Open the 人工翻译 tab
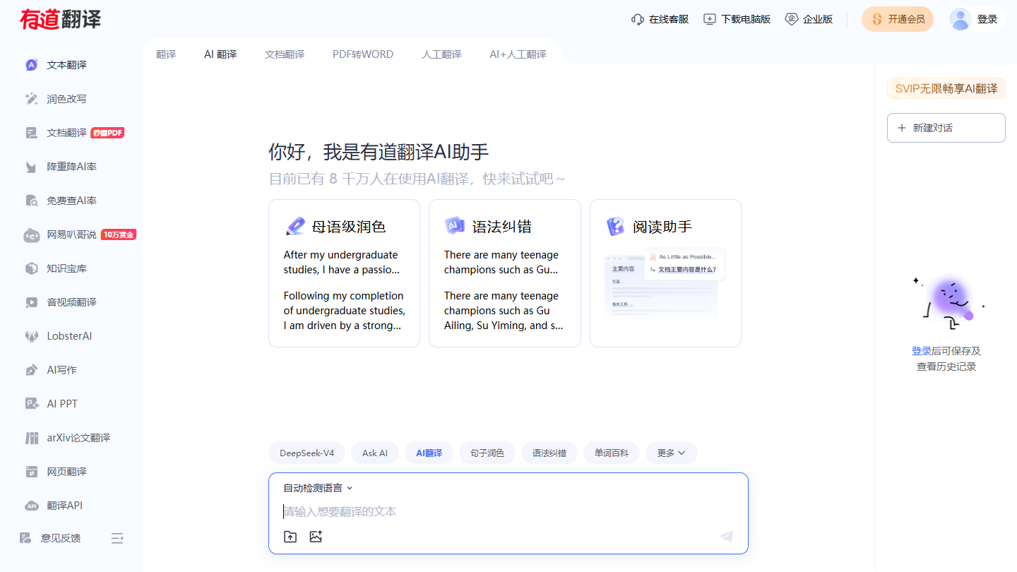1017x572 pixels. tap(441, 54)
